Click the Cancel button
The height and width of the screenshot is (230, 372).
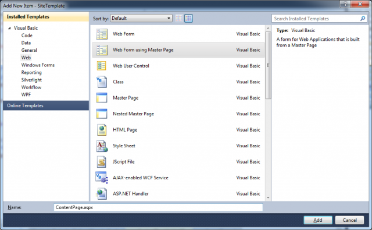(349, 220)
